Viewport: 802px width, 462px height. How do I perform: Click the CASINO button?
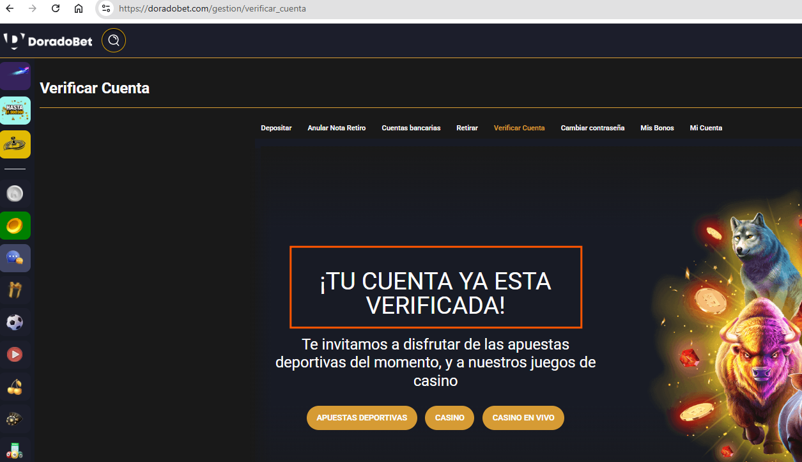449,418
